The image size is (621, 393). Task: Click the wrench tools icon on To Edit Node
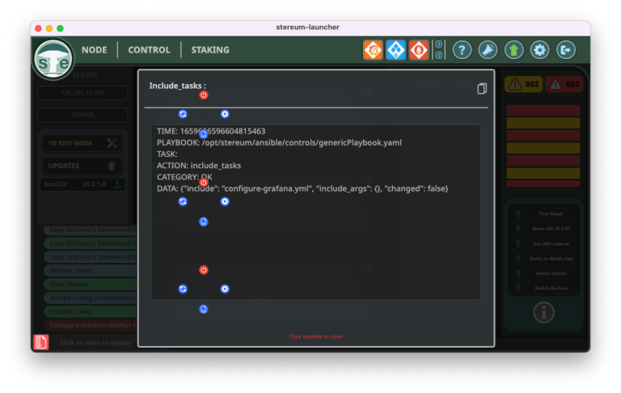coord(112,143)
